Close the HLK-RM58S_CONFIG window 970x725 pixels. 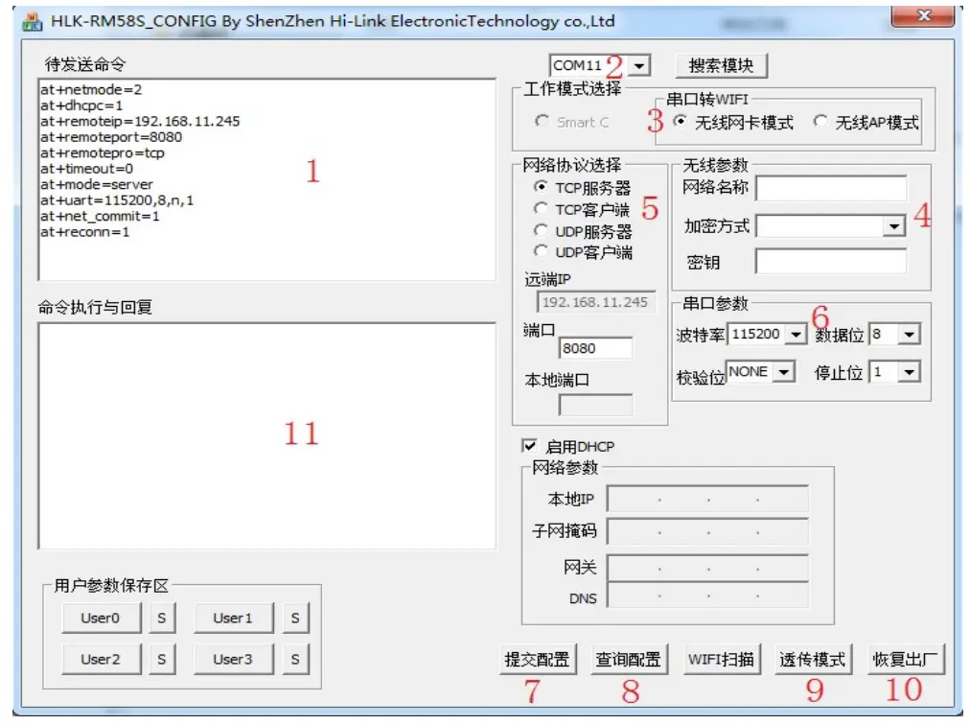pos(922,16)
